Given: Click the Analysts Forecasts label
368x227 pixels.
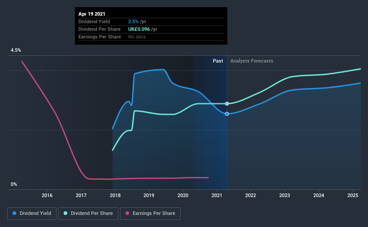Looking at the screenshot, I should (251, 61).
